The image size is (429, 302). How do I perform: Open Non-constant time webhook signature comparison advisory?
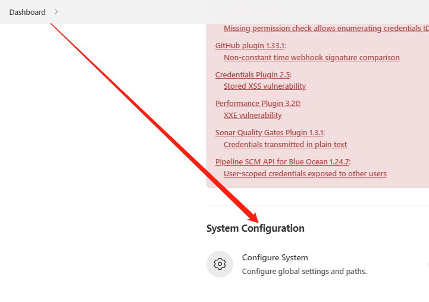pyautogui.click(x=311, y=58)
